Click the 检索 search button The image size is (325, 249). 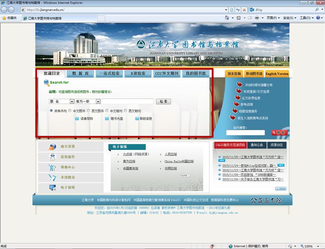pyautogui.click(x=163, y=101)
